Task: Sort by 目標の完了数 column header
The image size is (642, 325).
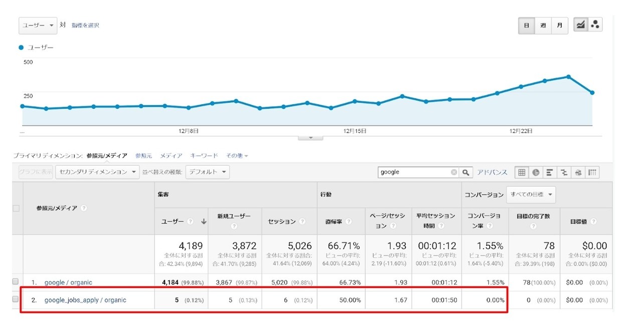Action: click(534, 216)
